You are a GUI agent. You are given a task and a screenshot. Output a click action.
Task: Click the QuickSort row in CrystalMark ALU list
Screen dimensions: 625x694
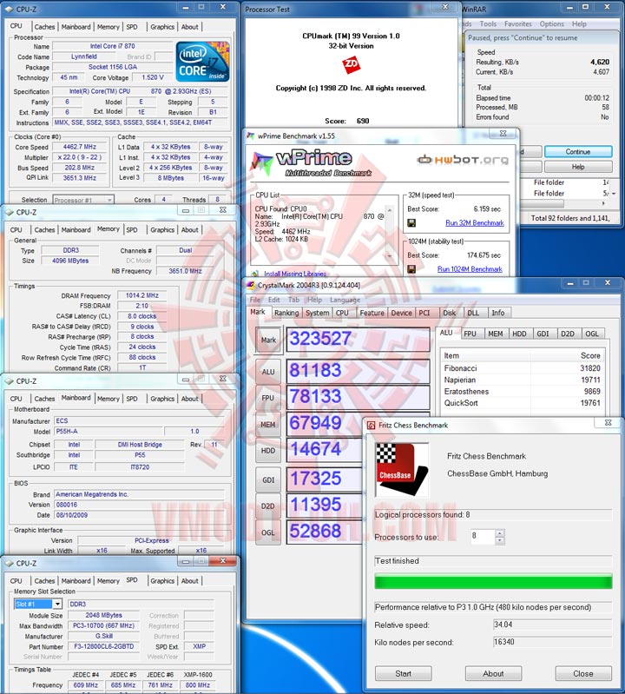(522, 403)
